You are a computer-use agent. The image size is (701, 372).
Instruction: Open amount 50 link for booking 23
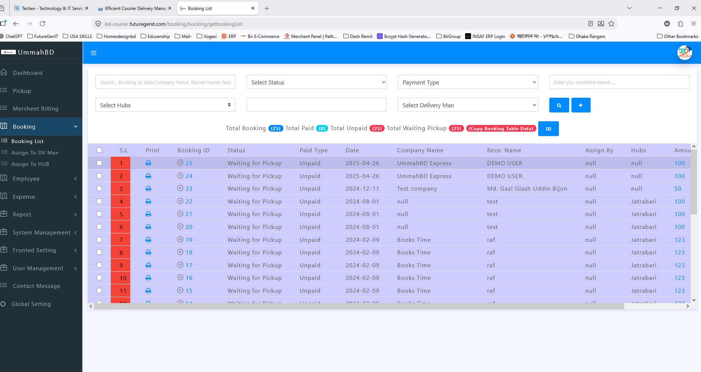[678, 188]
